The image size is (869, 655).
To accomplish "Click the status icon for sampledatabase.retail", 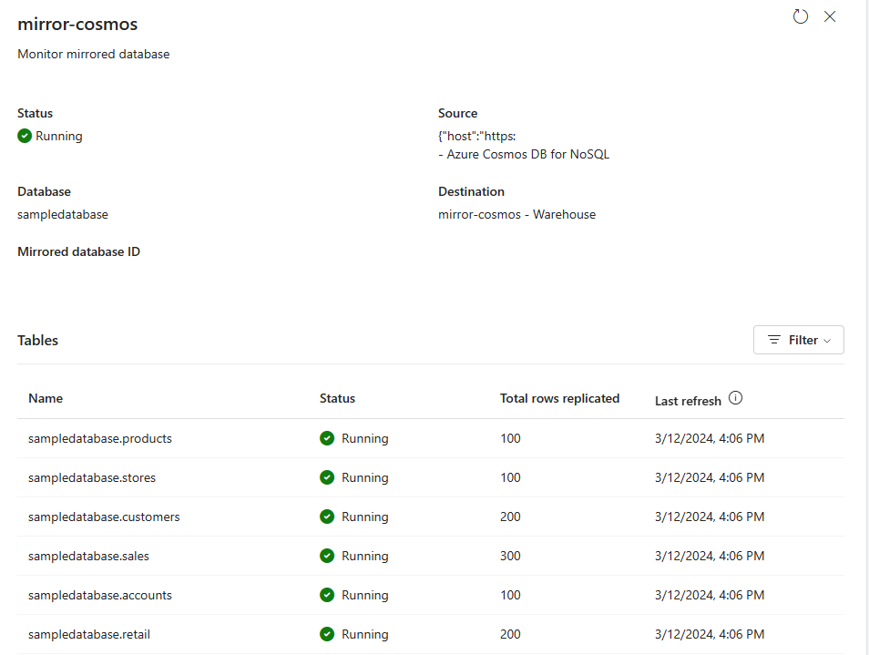I will pos(327,634).
